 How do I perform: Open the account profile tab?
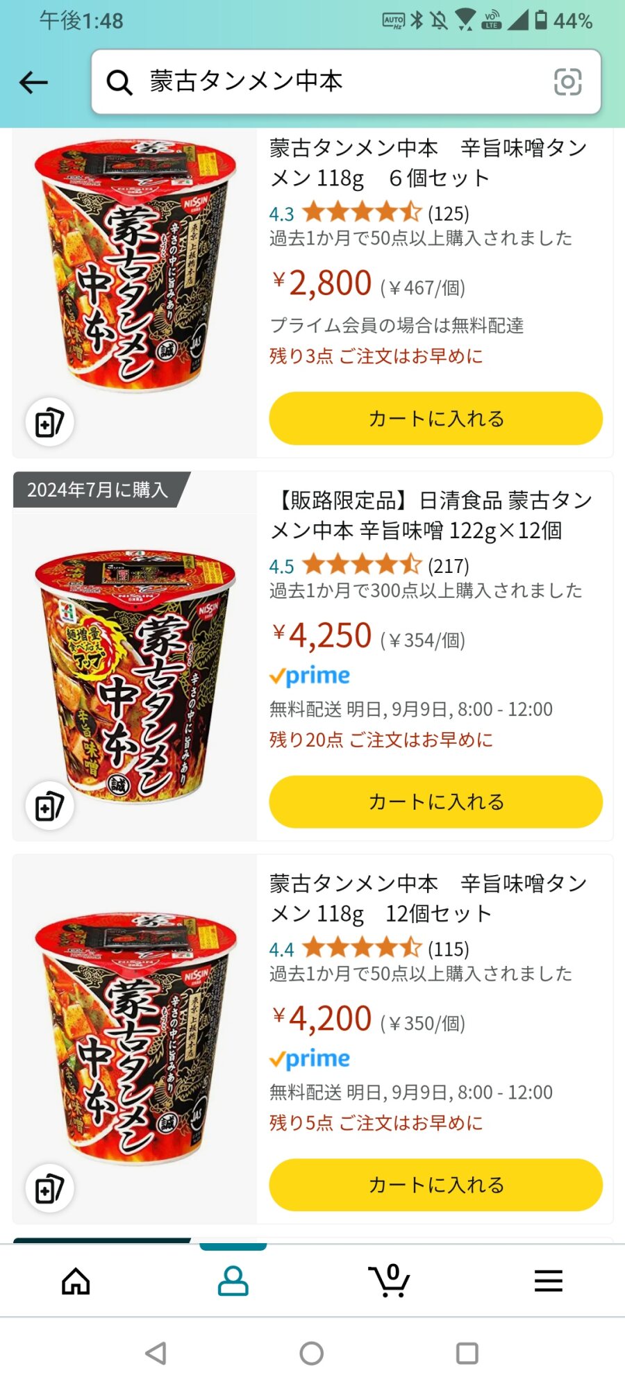tap(233, 1281)
